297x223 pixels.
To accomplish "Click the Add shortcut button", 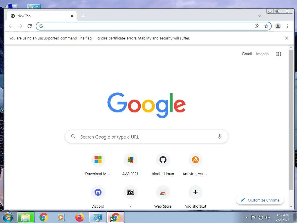I will [x=195, y=197].
